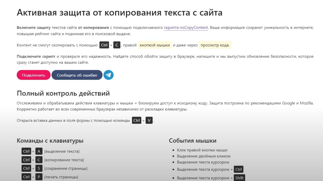The image size is (323, 181).
Task: Click the Ctrl badge in События мышки list
Action: tap(238, 169)
